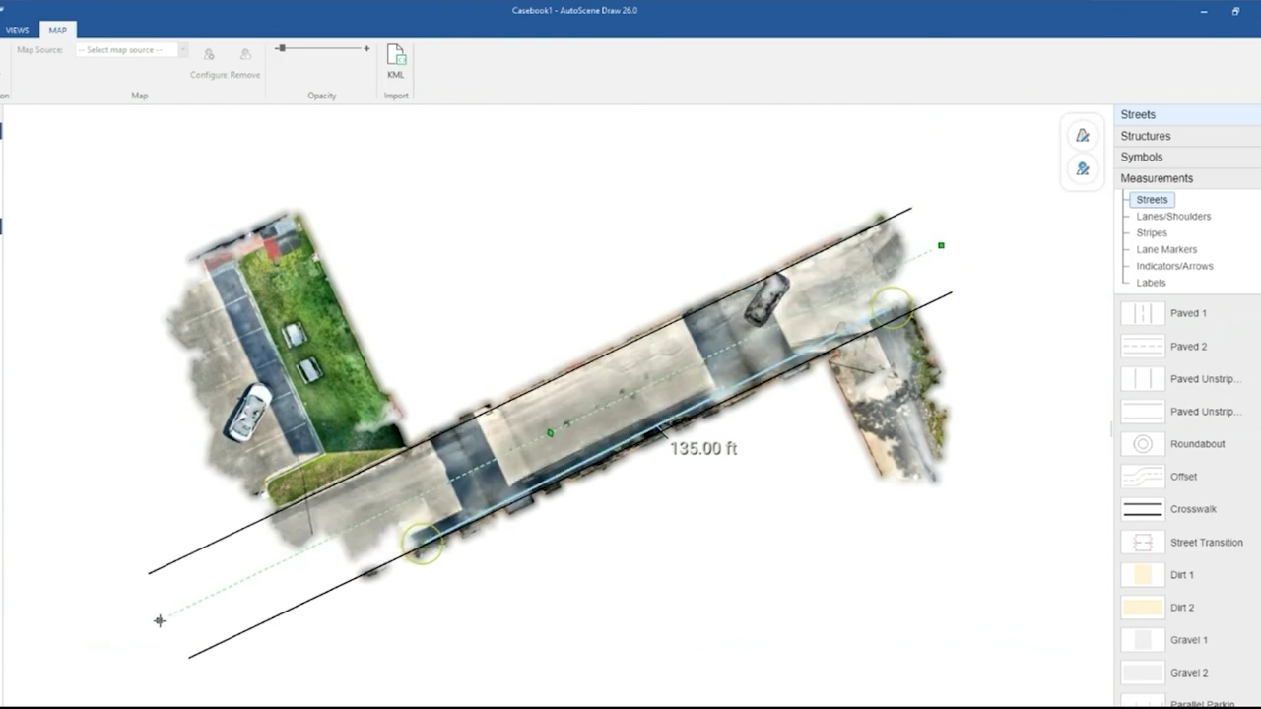Select the Offset street icon
Image resolution: width=1261 pixels, height=709 pixels.
coord(1143,477)
